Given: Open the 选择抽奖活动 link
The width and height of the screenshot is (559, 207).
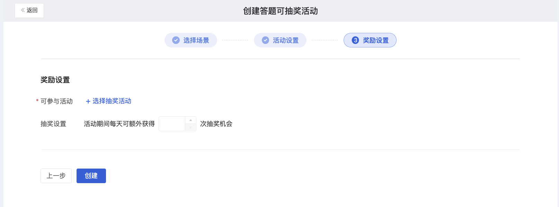Looking at the screenshot, I should coord(112,101).
